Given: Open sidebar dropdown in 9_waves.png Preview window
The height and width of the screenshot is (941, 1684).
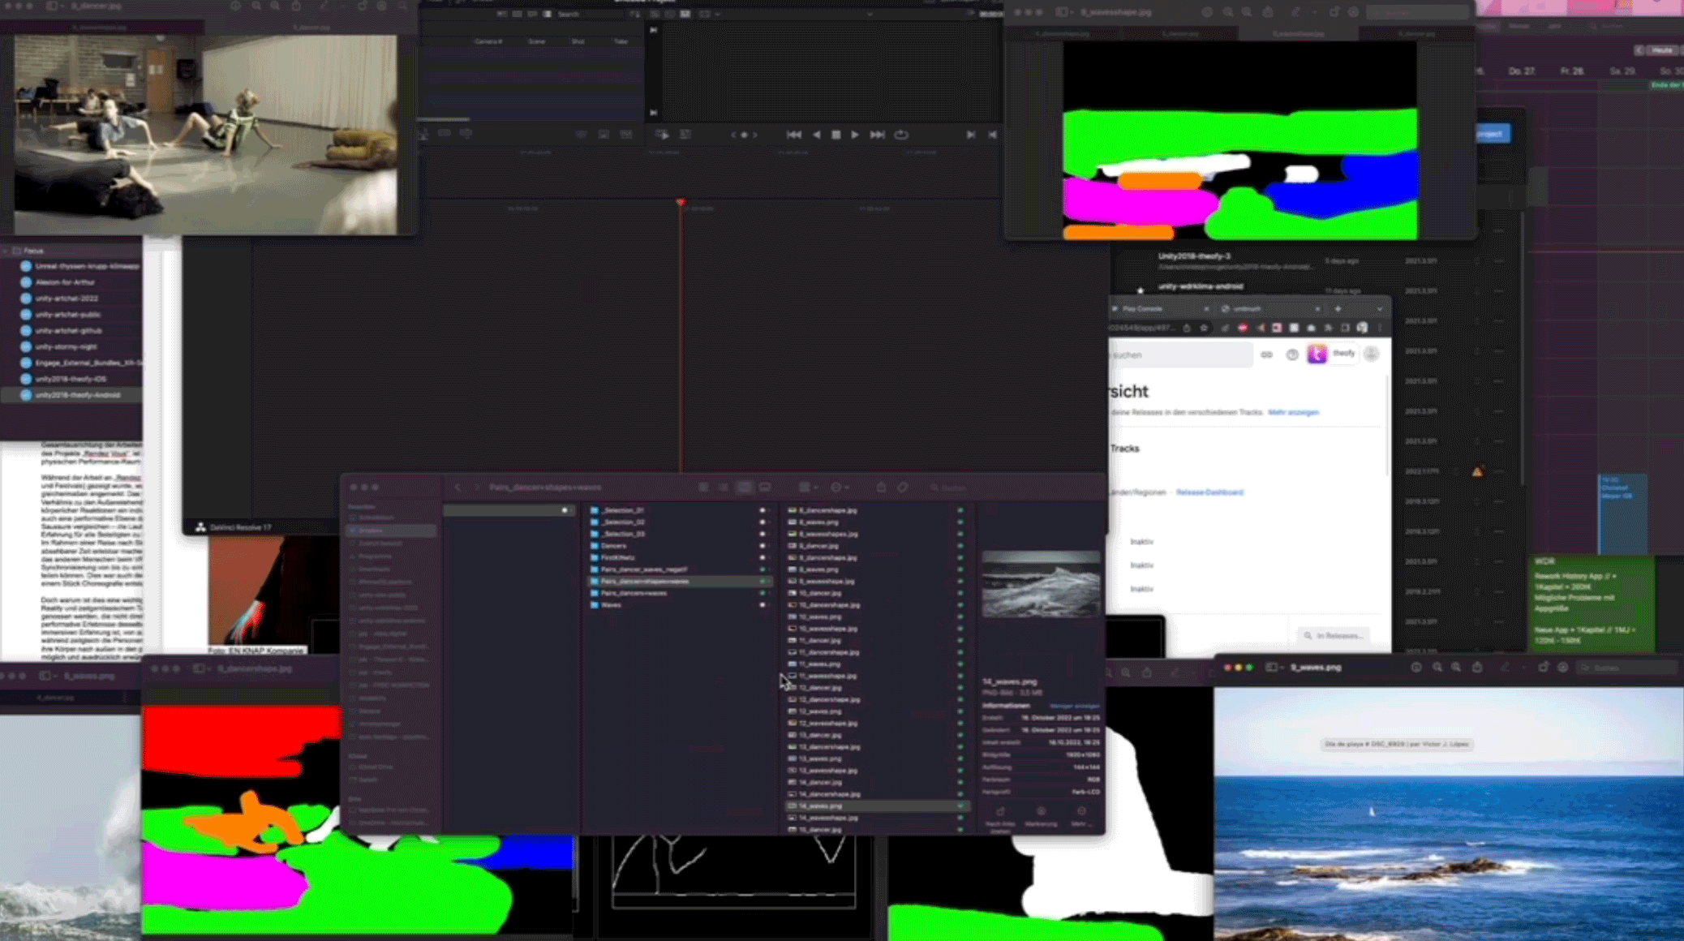Looking at the screenshot, I should tap(1275, 668).
